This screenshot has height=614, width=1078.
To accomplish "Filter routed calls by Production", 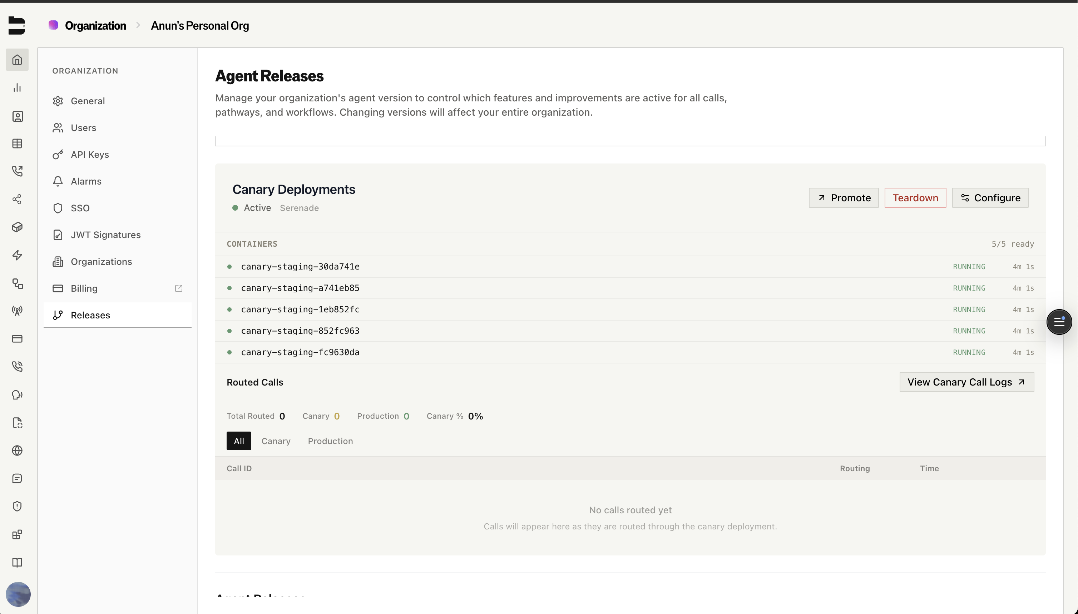I will (330, 441).
